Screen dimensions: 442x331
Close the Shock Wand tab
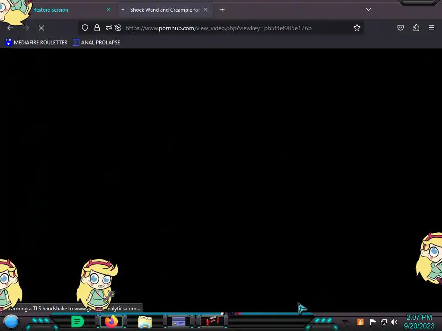pyautogui.click(x=206, y=9)
